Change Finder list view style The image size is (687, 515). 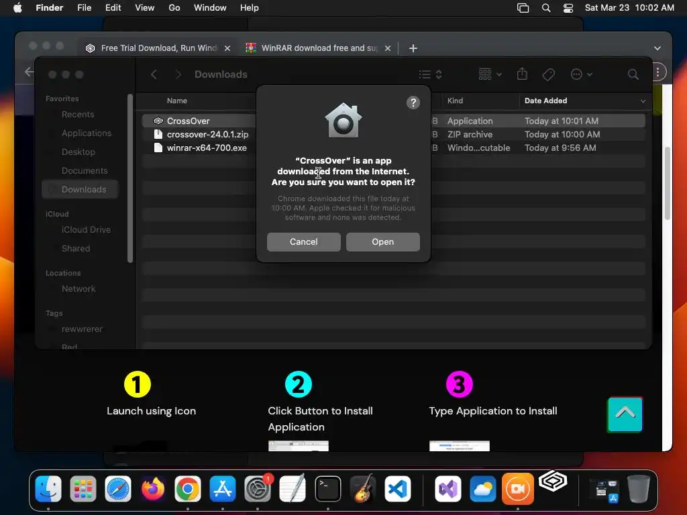(430, 74)
